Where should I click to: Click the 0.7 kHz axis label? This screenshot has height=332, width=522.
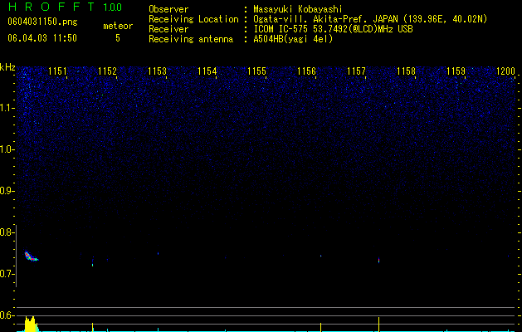pos(7,274)
